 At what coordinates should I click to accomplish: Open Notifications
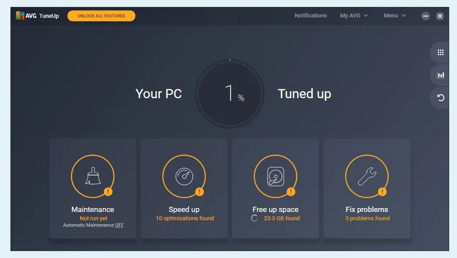[311, 15]
